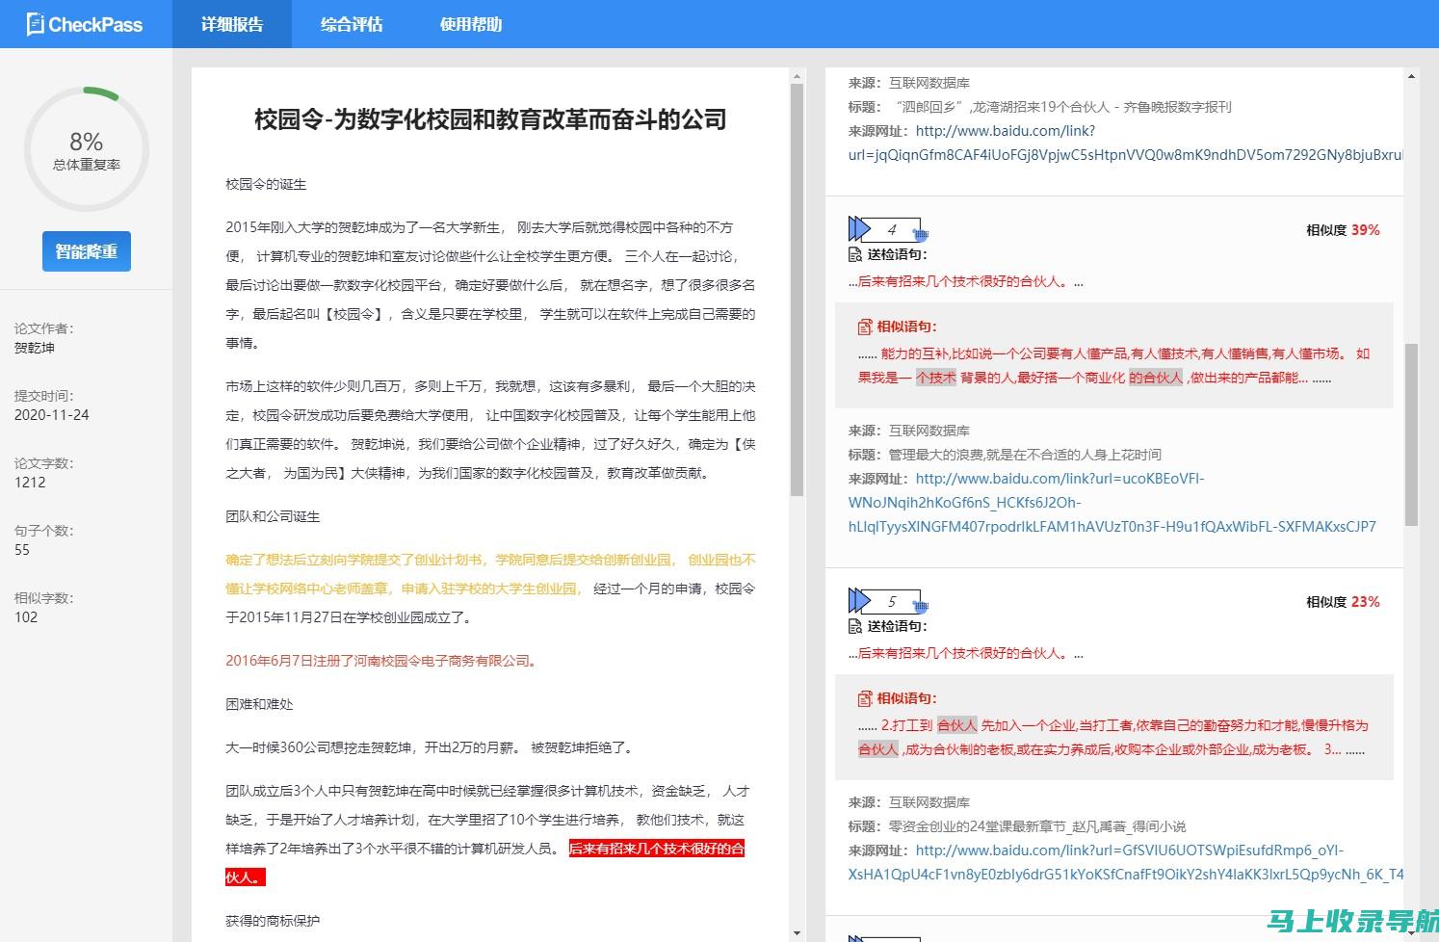Open the baidu link for 齐鲁晚报数字报刊 source

pyautogui.click(x=1125, y=143)
